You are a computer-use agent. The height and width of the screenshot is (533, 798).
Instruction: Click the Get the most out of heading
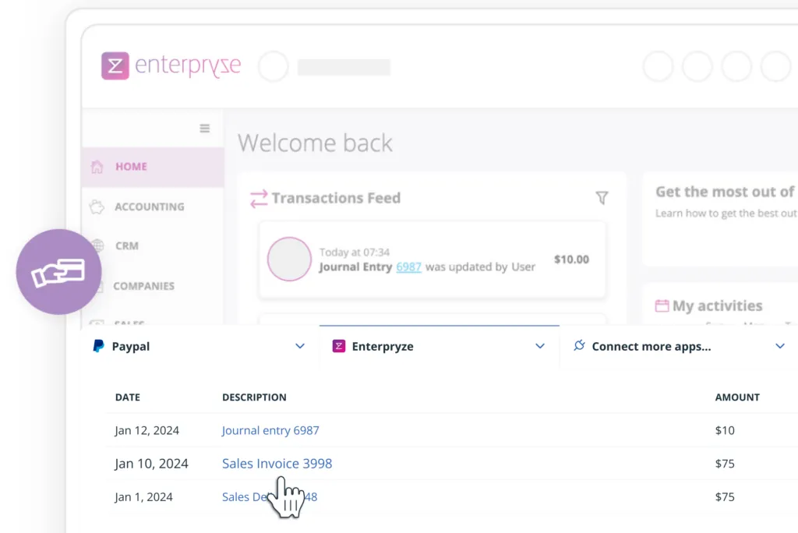pos(725,192)
